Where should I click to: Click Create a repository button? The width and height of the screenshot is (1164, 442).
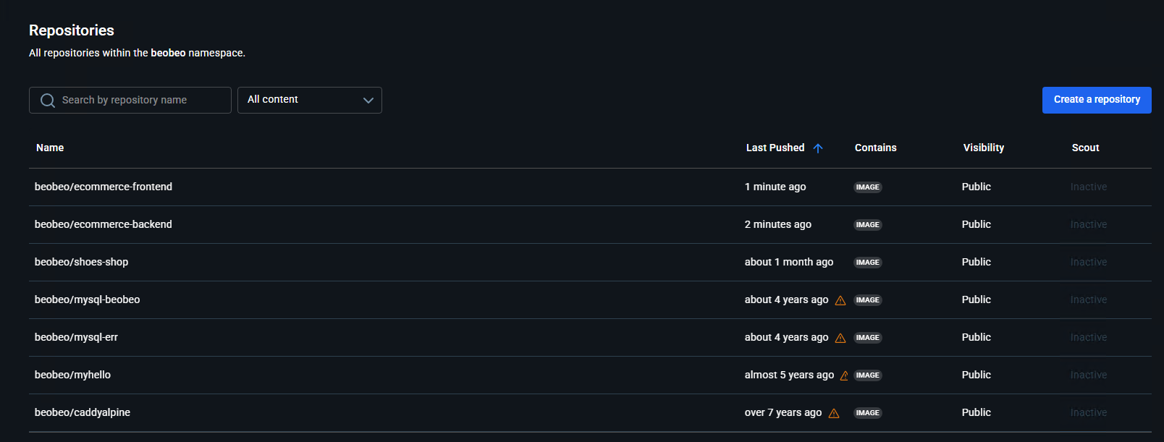point(1097,100)
